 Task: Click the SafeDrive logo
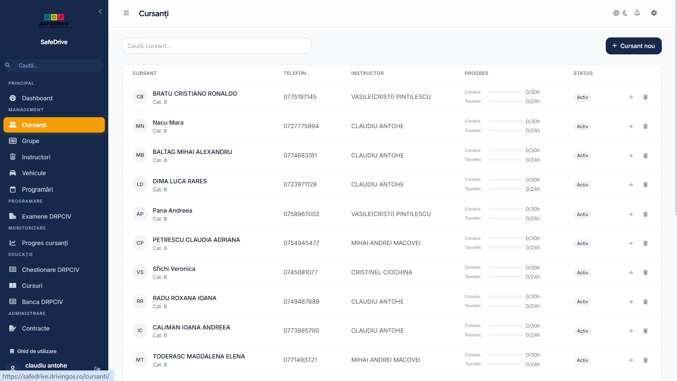click(x=54, y=21)
